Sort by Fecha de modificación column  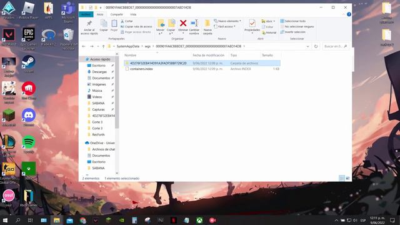click(208, 56)
